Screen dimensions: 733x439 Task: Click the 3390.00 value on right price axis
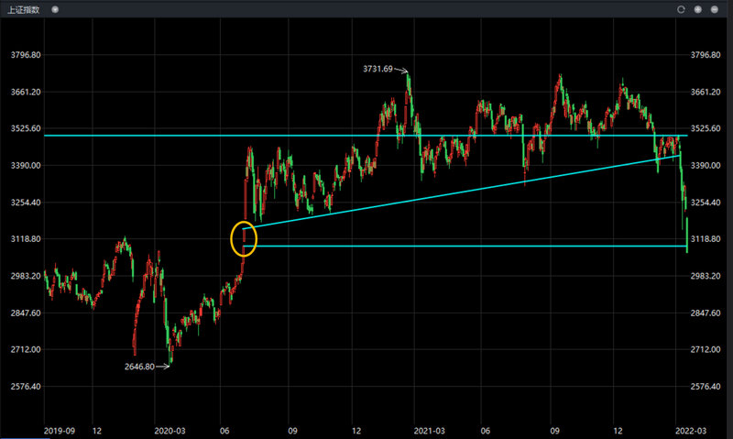tap(710, 166)
